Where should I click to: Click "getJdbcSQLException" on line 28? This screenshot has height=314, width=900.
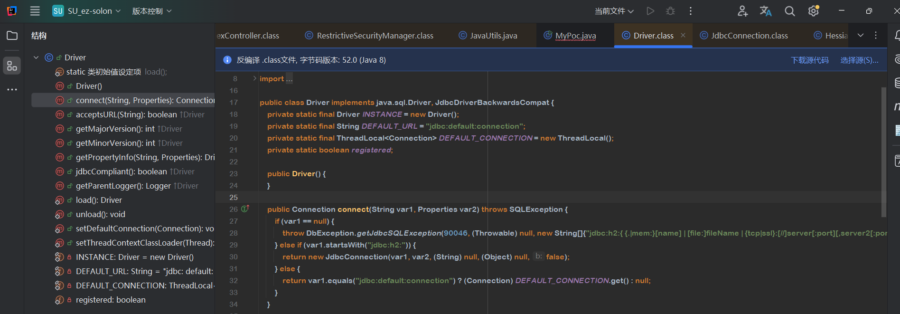399,233
